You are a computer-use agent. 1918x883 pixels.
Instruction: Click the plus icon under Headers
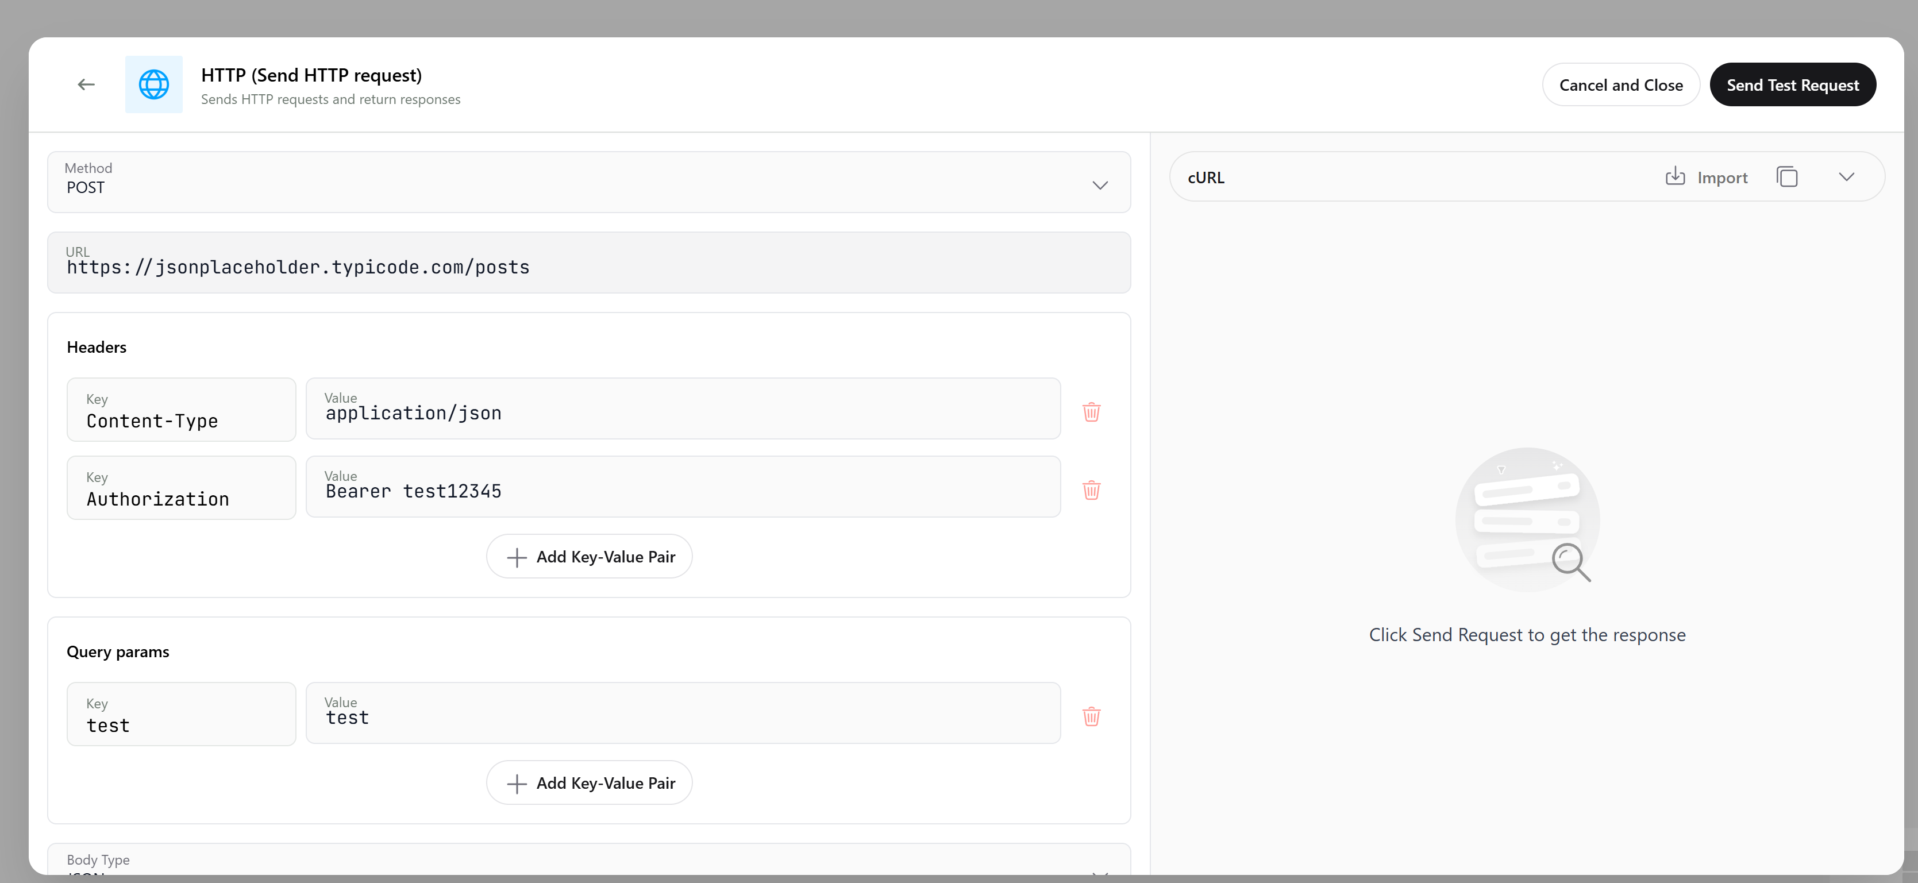pos(516,556)
